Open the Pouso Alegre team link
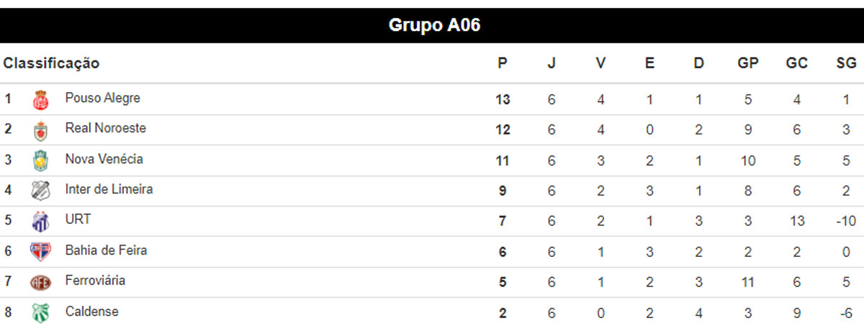Screen dimensions: 864x331 point(103,98)
